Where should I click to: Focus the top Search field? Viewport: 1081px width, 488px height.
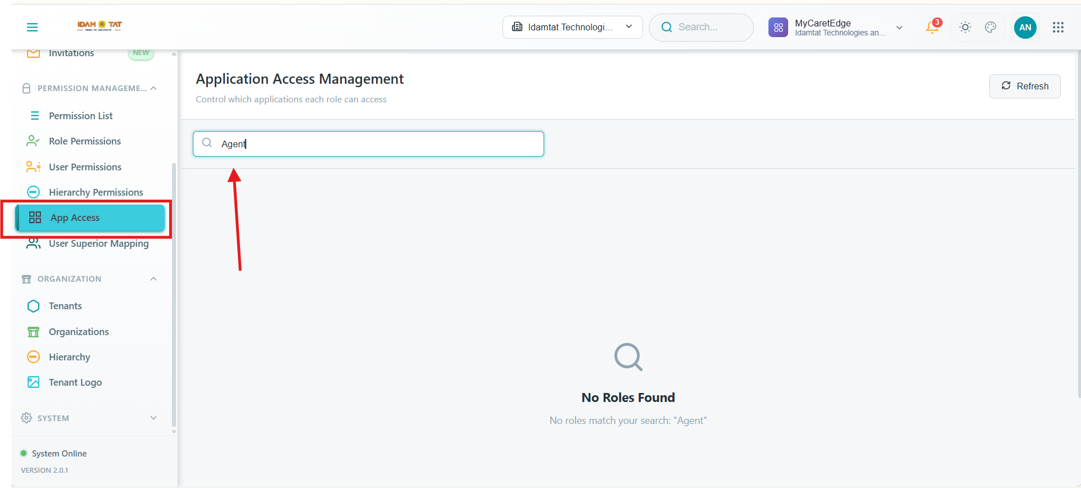[x=701, y=27]
